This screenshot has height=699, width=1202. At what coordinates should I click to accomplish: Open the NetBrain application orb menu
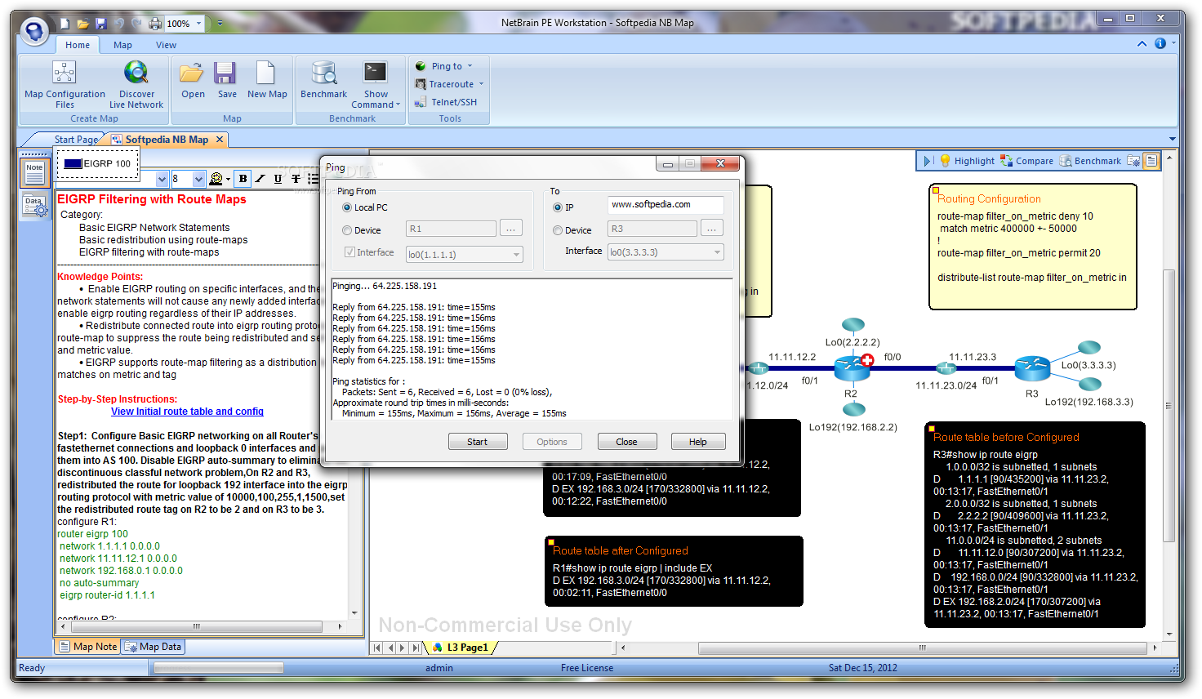tap(34, 31)
